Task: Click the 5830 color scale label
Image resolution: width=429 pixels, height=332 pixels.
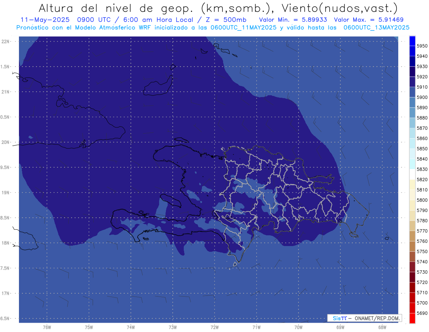Action: [x=422, y=169]
